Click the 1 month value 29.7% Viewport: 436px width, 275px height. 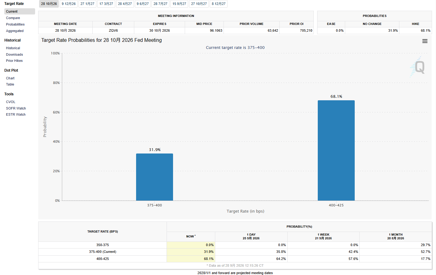tap(426, 245)
